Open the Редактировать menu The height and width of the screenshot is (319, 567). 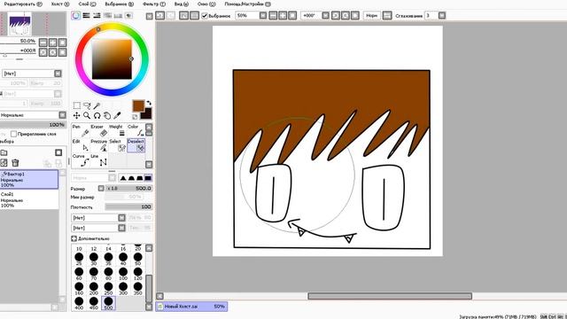pos(23,4)
